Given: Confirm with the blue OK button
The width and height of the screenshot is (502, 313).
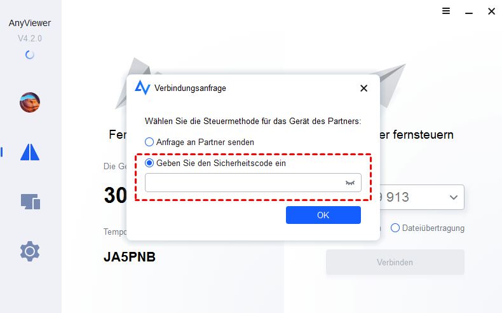Looking at the screenshot, I should (x=323, y=215).
